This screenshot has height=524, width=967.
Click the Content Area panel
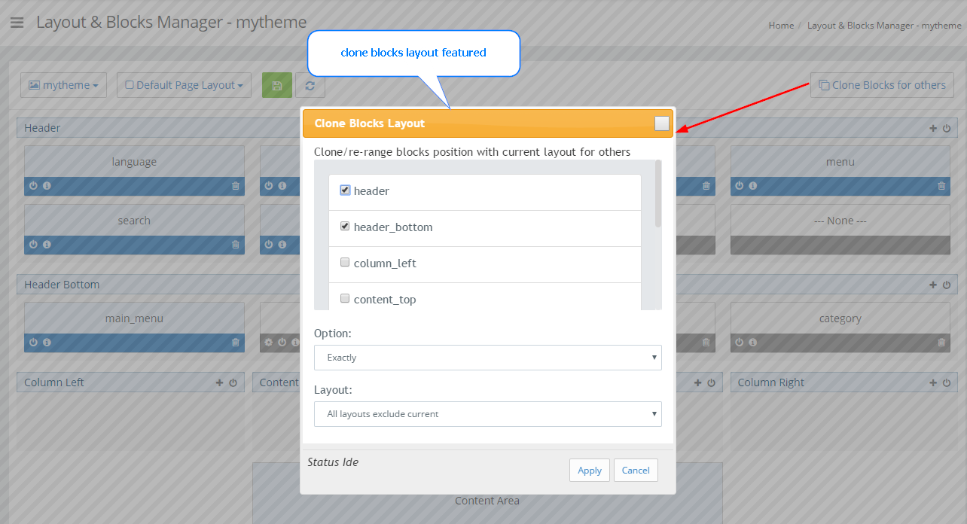coord(487,493)
